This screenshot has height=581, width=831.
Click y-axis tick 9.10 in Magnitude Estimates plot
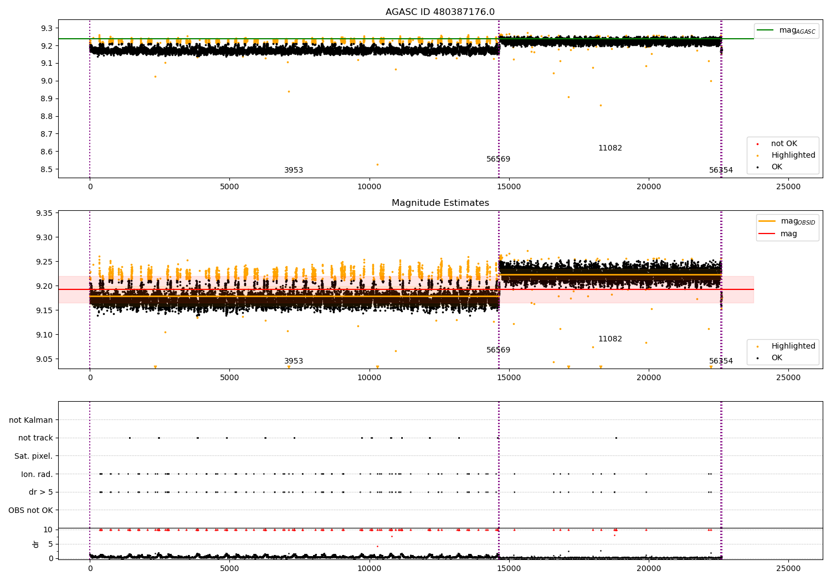(44, 335)
